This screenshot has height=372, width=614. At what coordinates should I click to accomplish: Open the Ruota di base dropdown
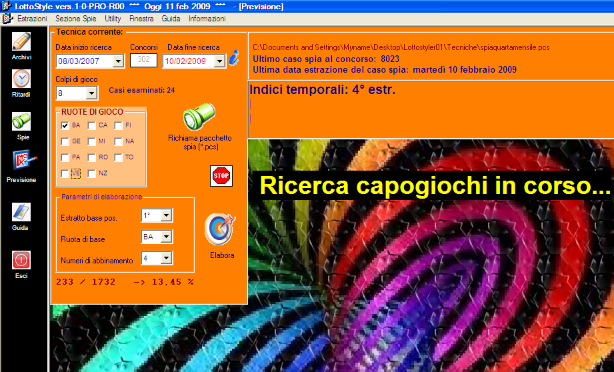(x=167, y=237)
